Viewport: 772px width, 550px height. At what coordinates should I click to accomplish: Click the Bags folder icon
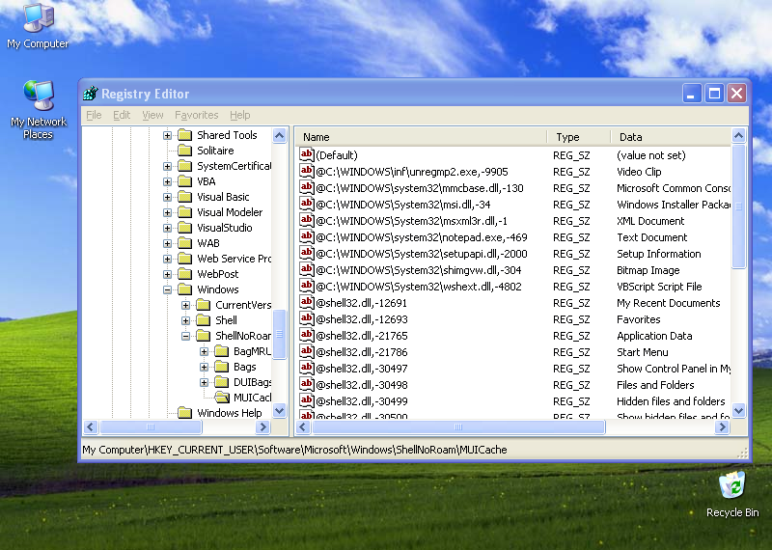pos(222,367)
